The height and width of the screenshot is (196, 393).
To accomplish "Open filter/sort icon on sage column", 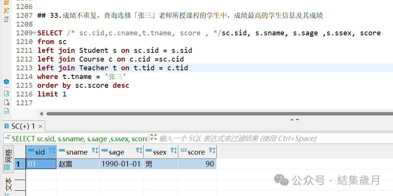I will 139,150.
